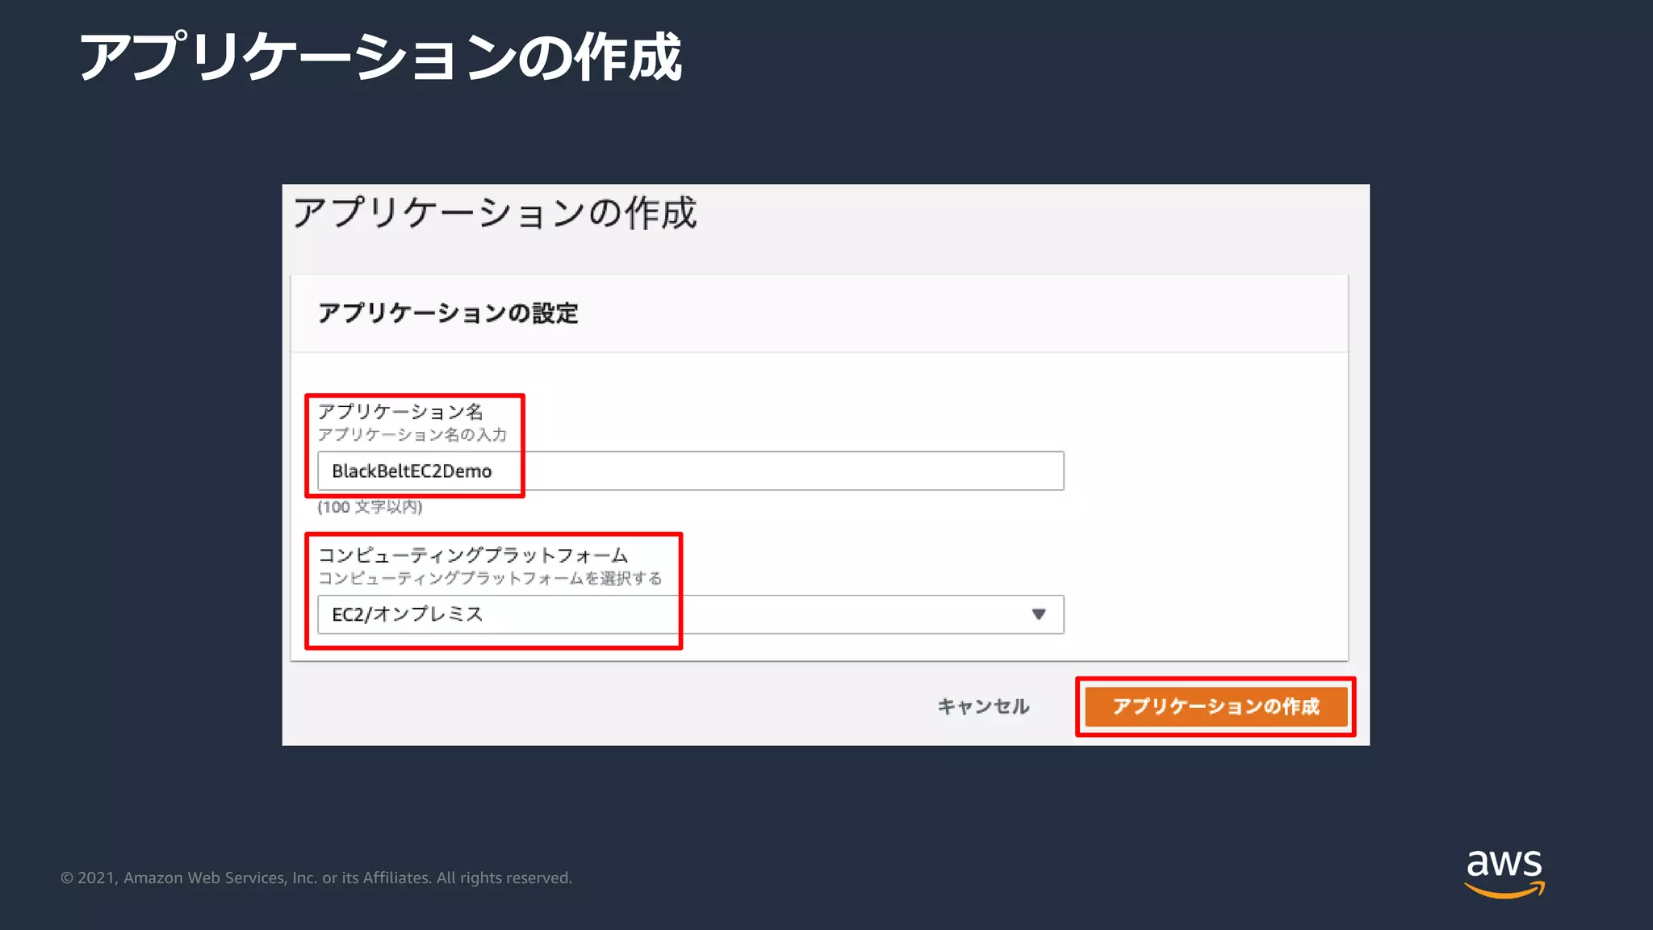Click the アプリケーションの設定 section heading
This screenshot has height=930, width=1653.
(448, 313)
